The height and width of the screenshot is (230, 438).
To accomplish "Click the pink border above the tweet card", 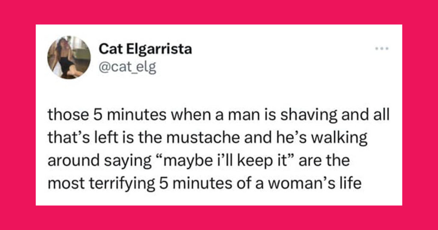I will (x=219, y=12).
